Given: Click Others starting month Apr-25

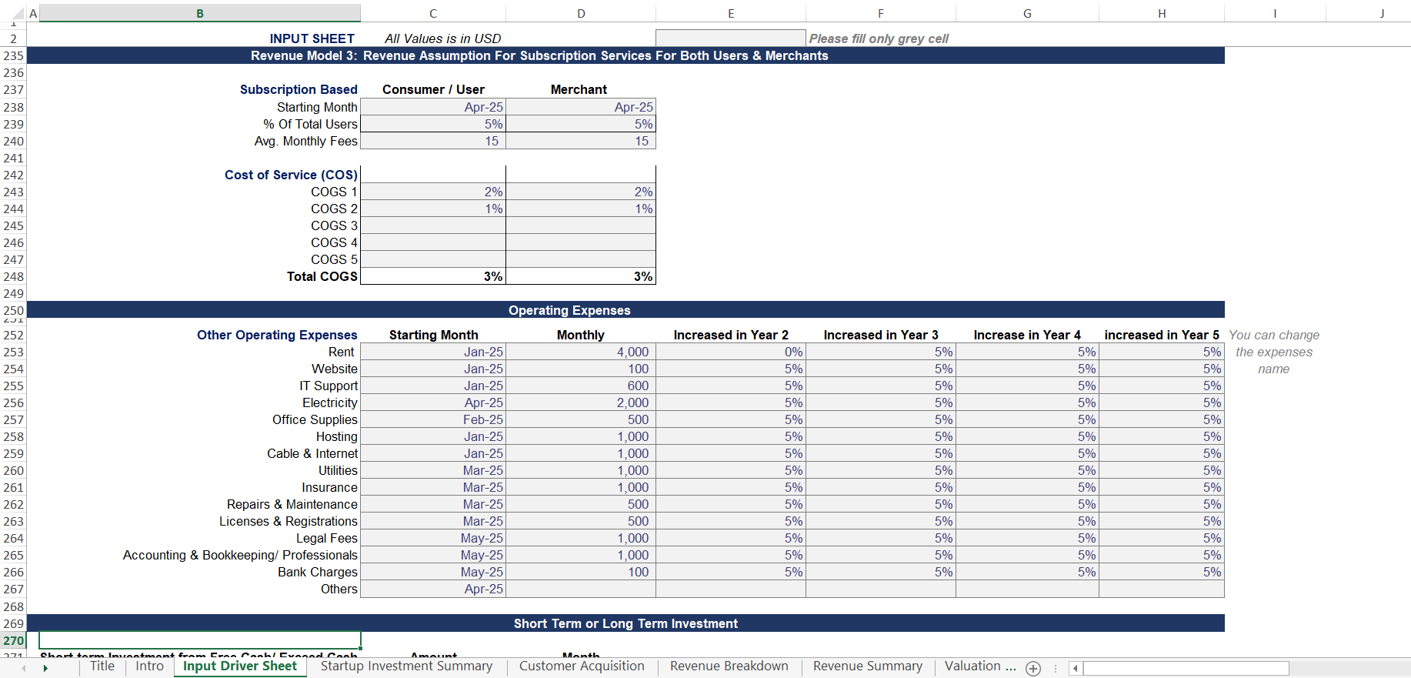Looking at the screenshot, I should pos(433,589).
